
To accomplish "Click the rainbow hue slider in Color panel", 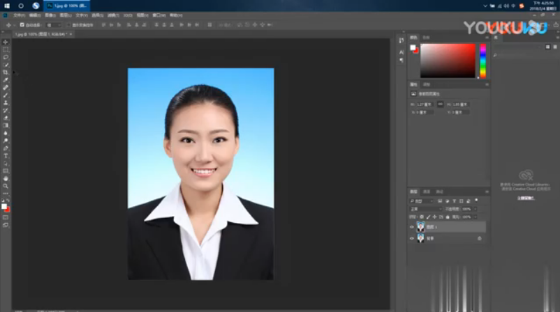I will (x=482, y=61).
